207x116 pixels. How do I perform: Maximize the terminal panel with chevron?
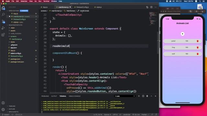coord(151,96)
